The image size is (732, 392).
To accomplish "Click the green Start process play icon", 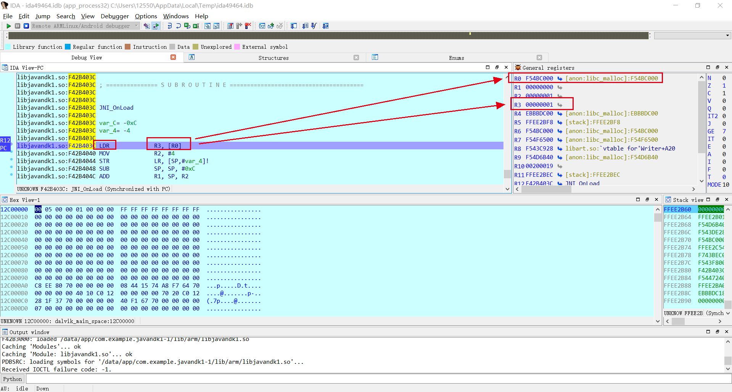I will (x=8, y=26).
